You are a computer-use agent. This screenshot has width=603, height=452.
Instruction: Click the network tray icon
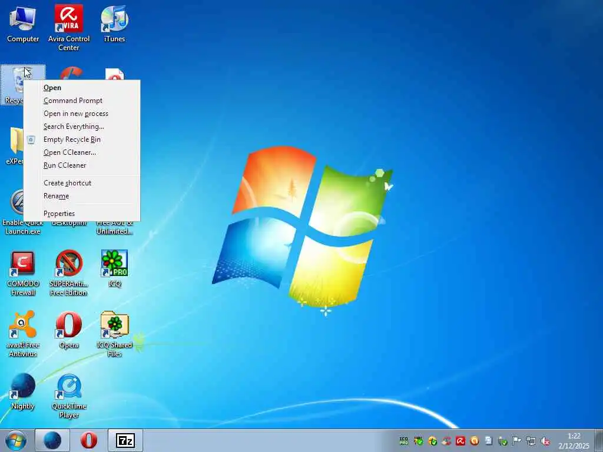[531, 441]
